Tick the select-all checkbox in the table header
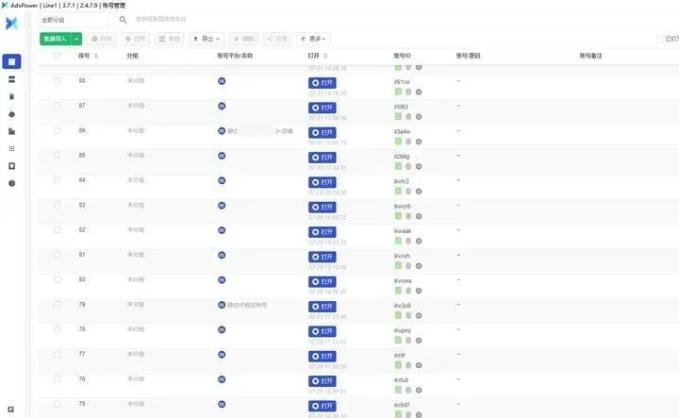Image resolution: width=679 pixels, height=418 pixels. click(x=57, y=56)
